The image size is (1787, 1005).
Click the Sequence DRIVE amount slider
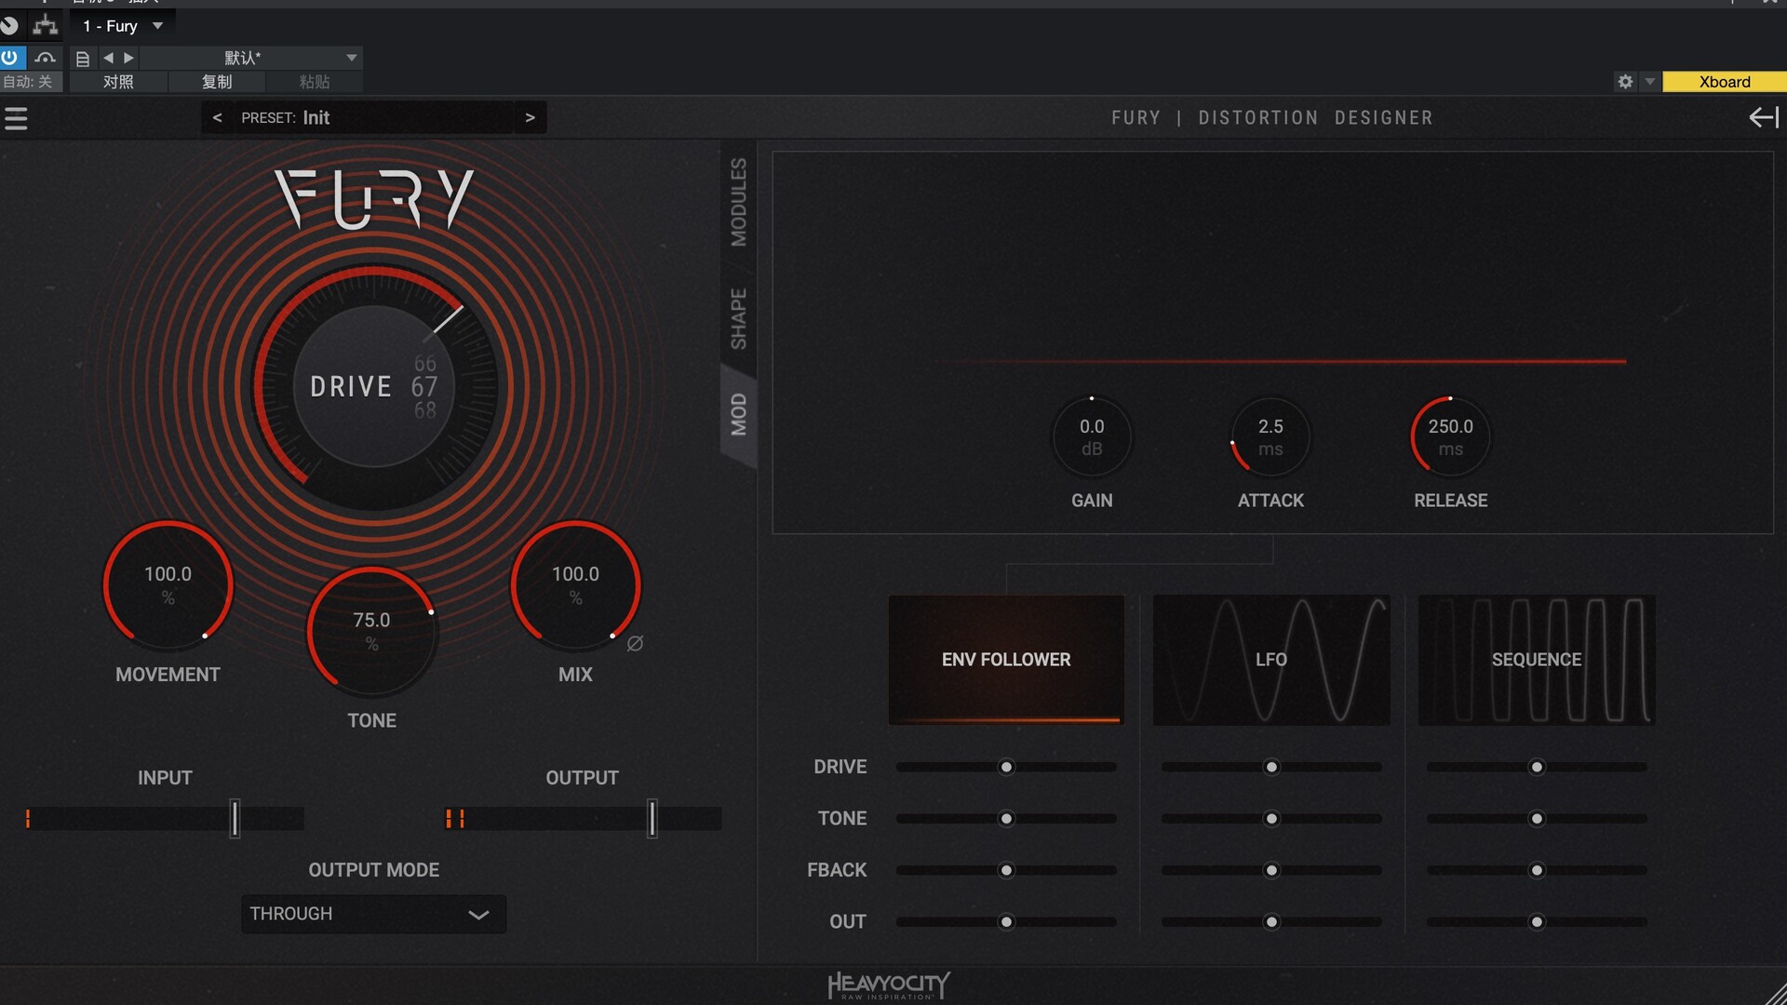1537,767
